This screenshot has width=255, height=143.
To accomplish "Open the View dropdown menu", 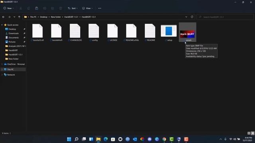I will 87,8.
